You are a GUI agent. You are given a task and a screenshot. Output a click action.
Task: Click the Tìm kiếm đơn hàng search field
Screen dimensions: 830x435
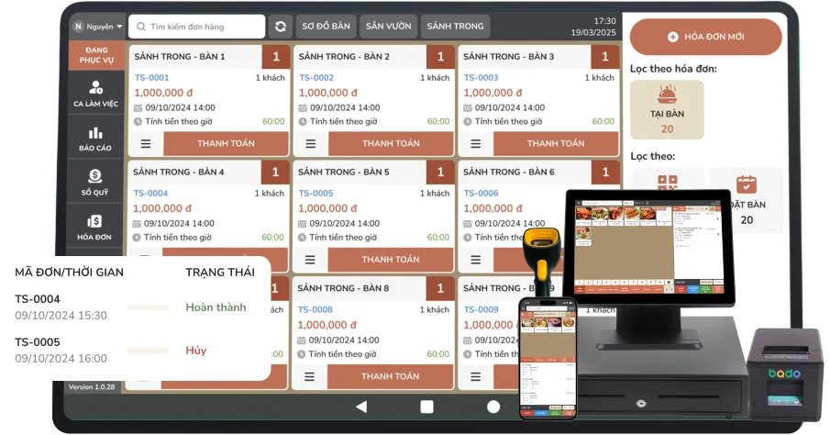click(x=196, y=27)
